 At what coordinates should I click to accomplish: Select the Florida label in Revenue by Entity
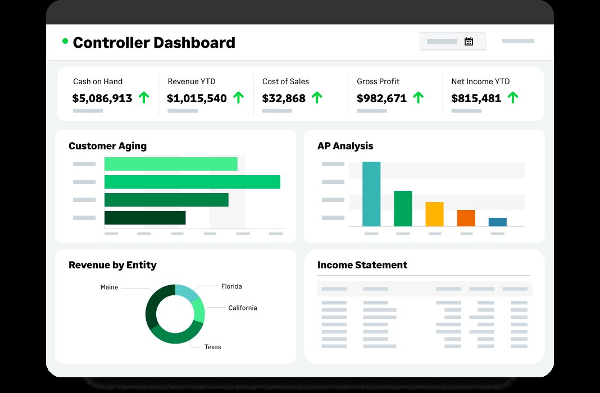[x=231, y=286]
